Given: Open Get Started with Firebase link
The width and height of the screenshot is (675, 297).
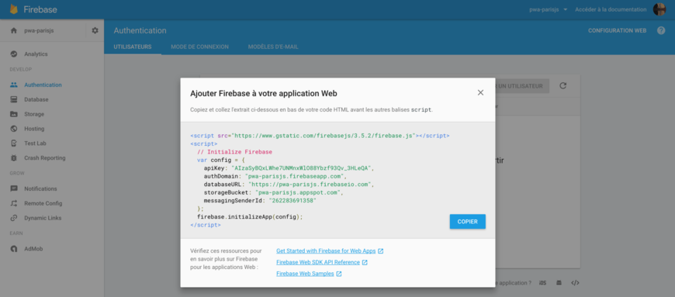Looking at the screenshot, I should point(326,251).
